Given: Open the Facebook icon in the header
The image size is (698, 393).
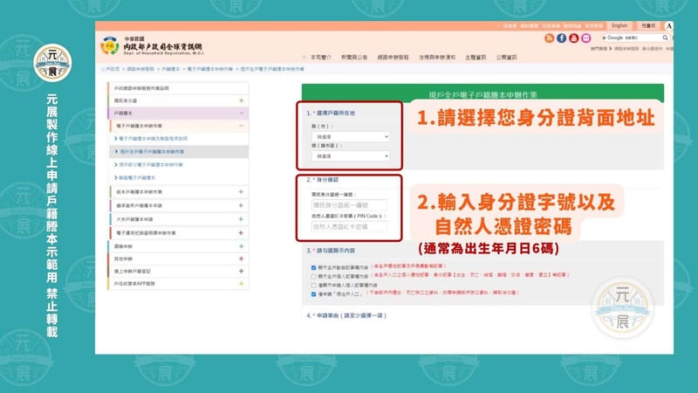Looking at the screenshot, I should (x=561, y=38).
